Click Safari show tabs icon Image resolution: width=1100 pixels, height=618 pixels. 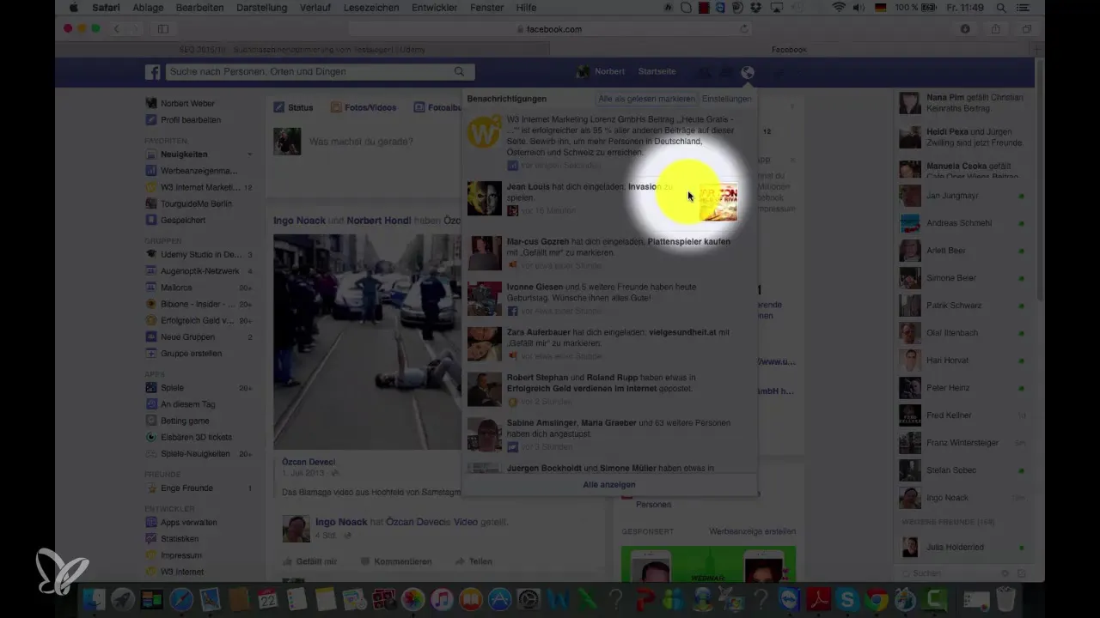(1026, 29)
